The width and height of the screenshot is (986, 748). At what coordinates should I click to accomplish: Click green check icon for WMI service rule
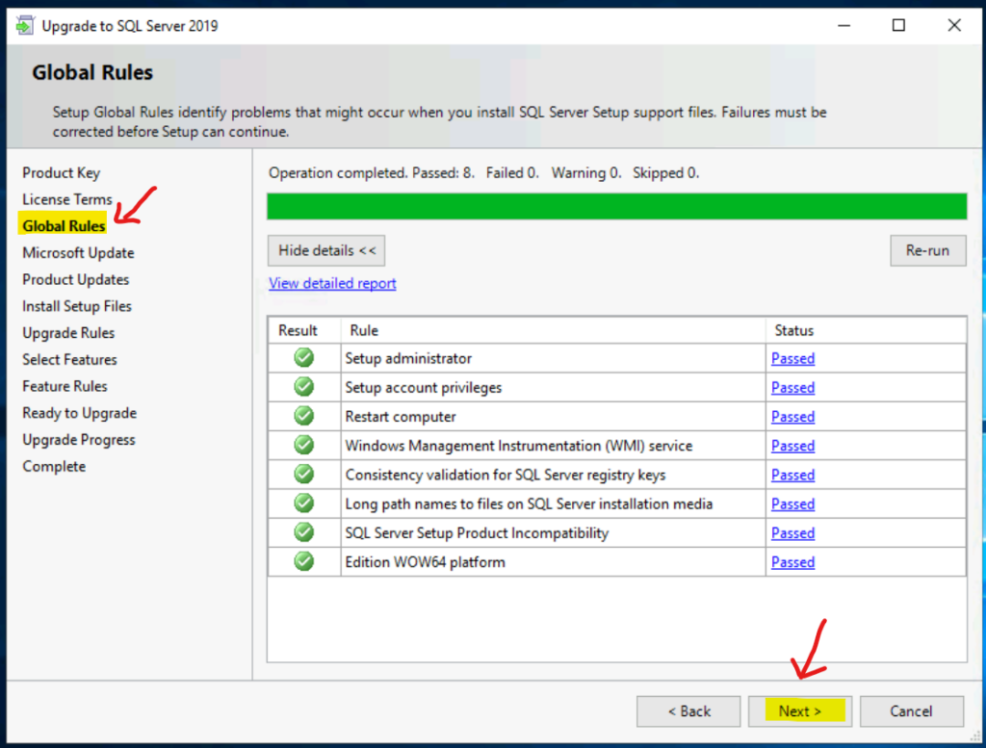point(304,446)
